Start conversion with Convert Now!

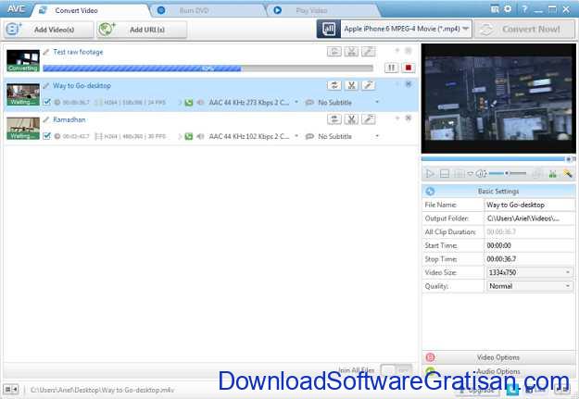524,29
